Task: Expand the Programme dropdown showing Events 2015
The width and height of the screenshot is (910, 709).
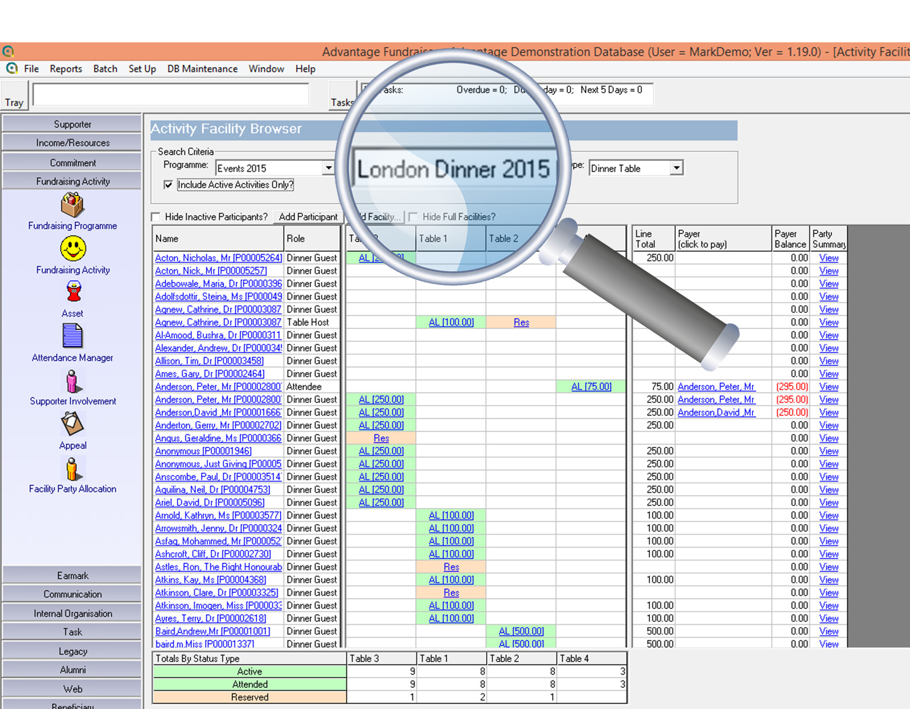Action: click(328, 168)
